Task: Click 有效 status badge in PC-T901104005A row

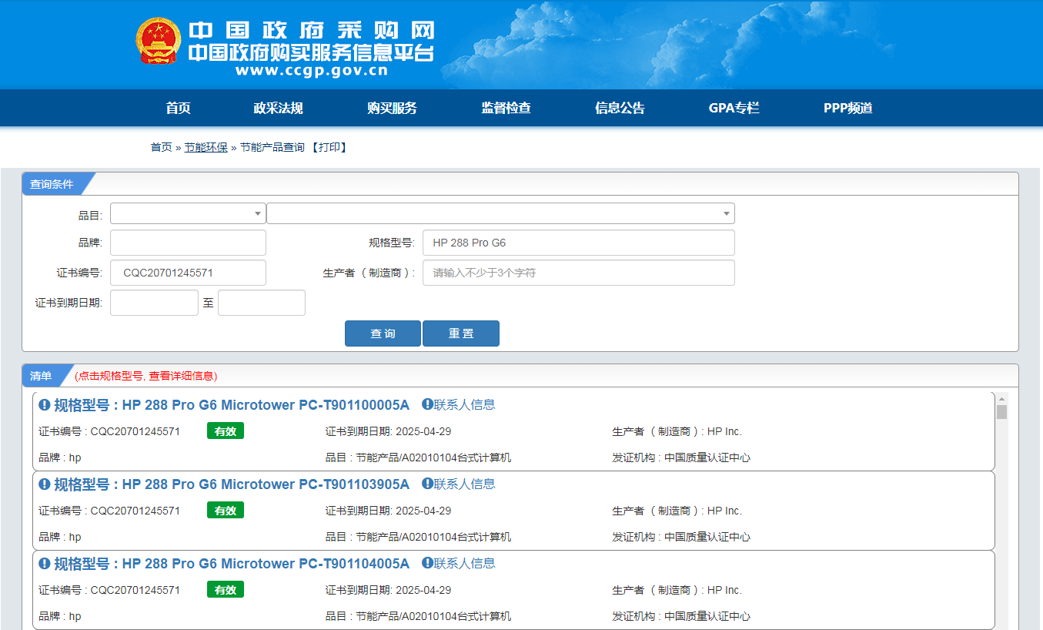Action: pos(226,590)
